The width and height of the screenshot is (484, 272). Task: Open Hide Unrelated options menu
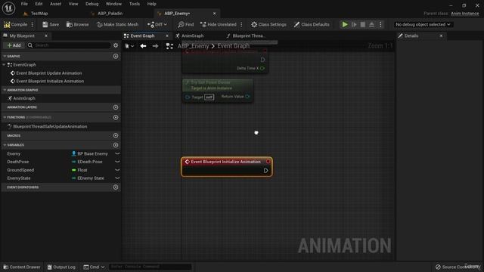pyautogui.click(x=241, y=24)
